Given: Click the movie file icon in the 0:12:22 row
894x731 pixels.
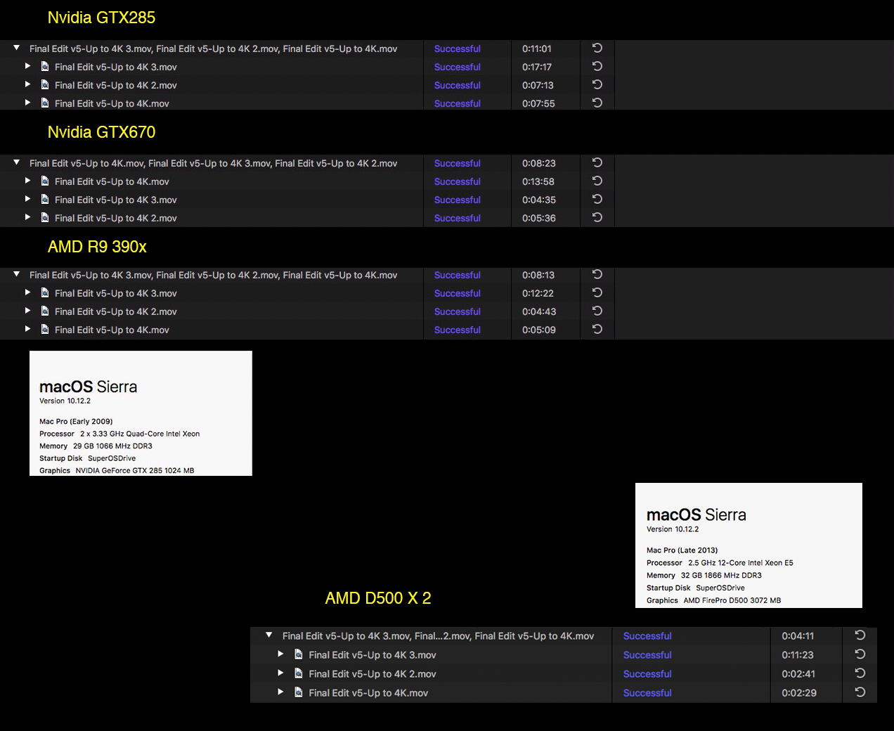Looking at the screenshot, I should pos(45,292).
